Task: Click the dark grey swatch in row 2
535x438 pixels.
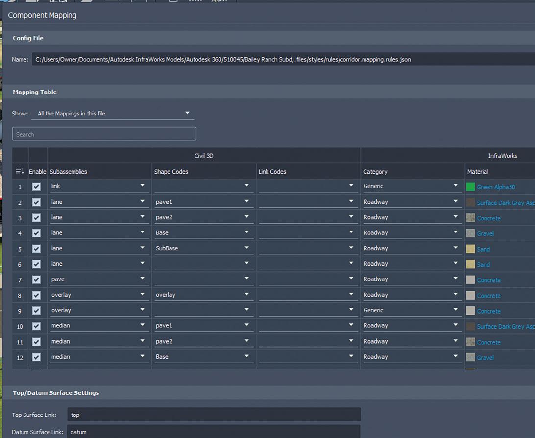Action: pos(470,202)
